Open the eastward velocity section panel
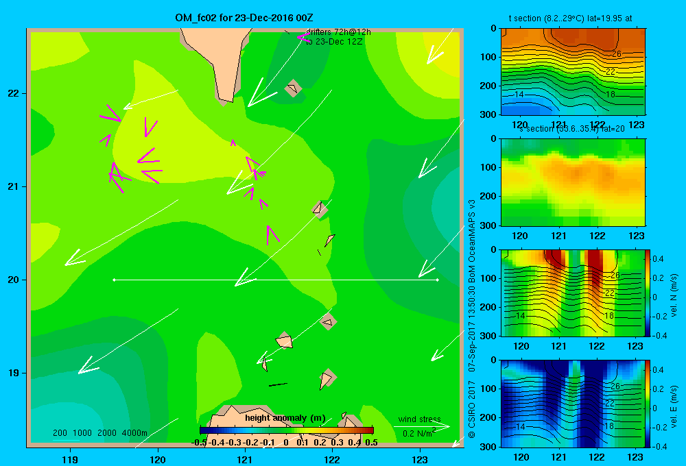This screenshot has width=686, height=466. point(573,404)
